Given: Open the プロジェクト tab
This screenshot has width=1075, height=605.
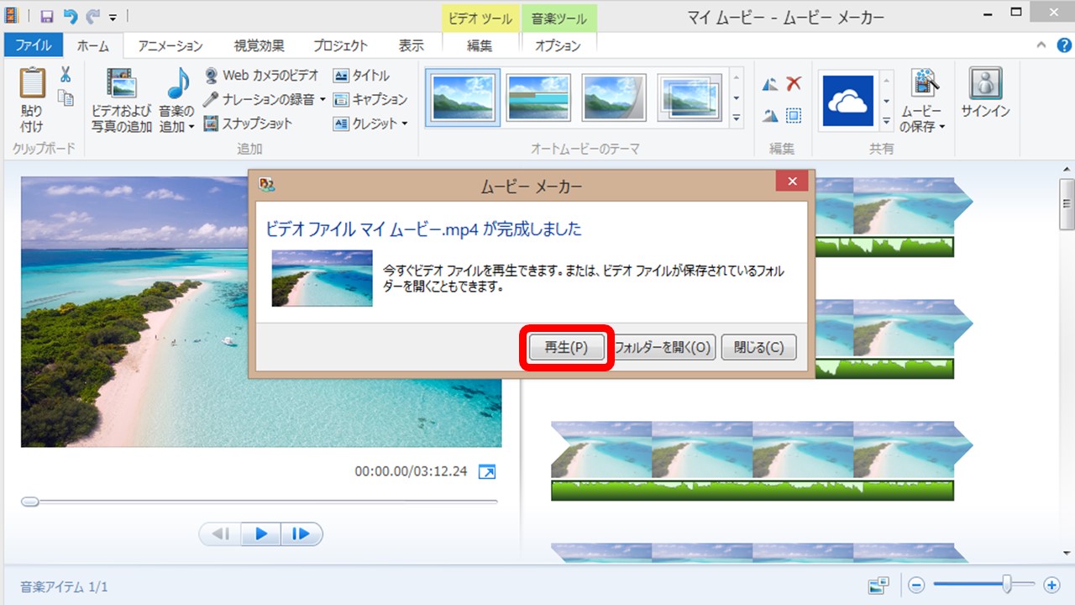Looking at the screenshot, I should tap(340, 45).
